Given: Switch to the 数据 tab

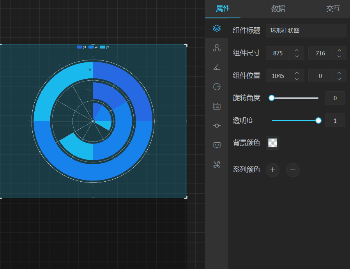Looking at the screenshot, I should click(x=278, y=9).
